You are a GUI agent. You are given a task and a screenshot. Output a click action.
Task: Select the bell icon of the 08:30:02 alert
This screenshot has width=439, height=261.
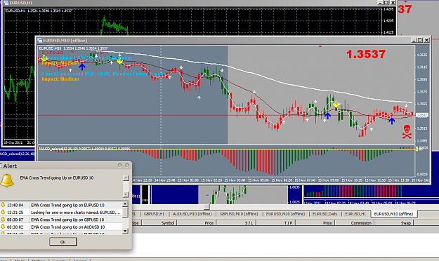click(3, 227)
